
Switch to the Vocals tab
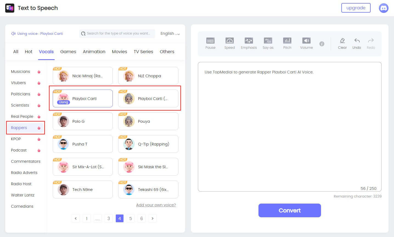tap(46, 52)
